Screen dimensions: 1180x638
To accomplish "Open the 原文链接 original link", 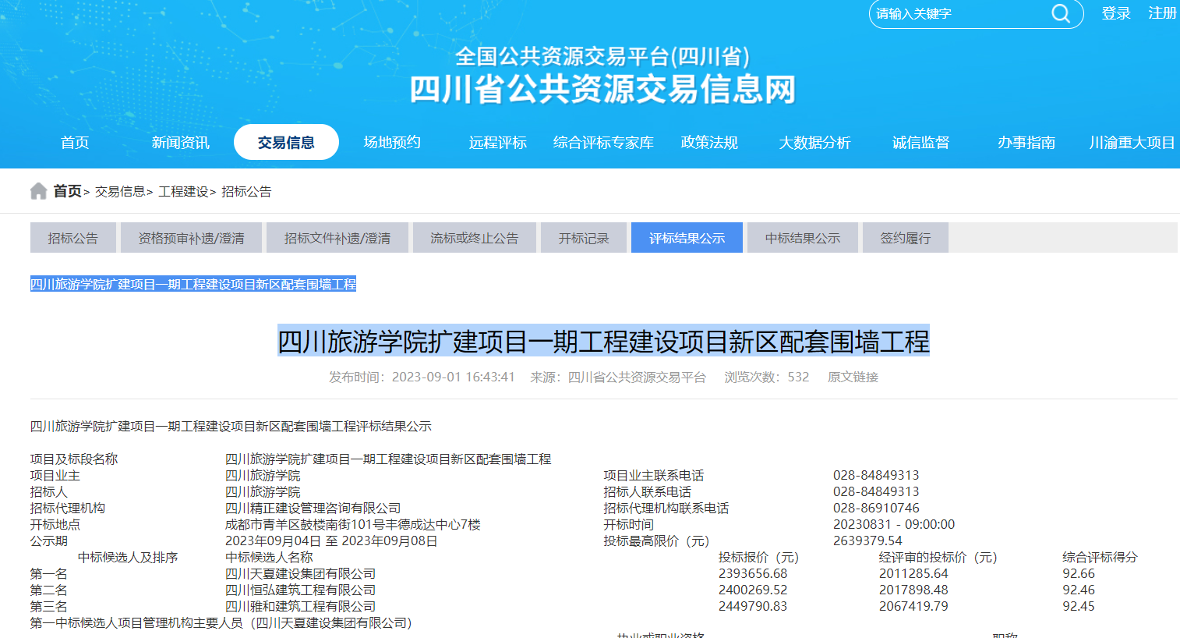I will [853, 377].
